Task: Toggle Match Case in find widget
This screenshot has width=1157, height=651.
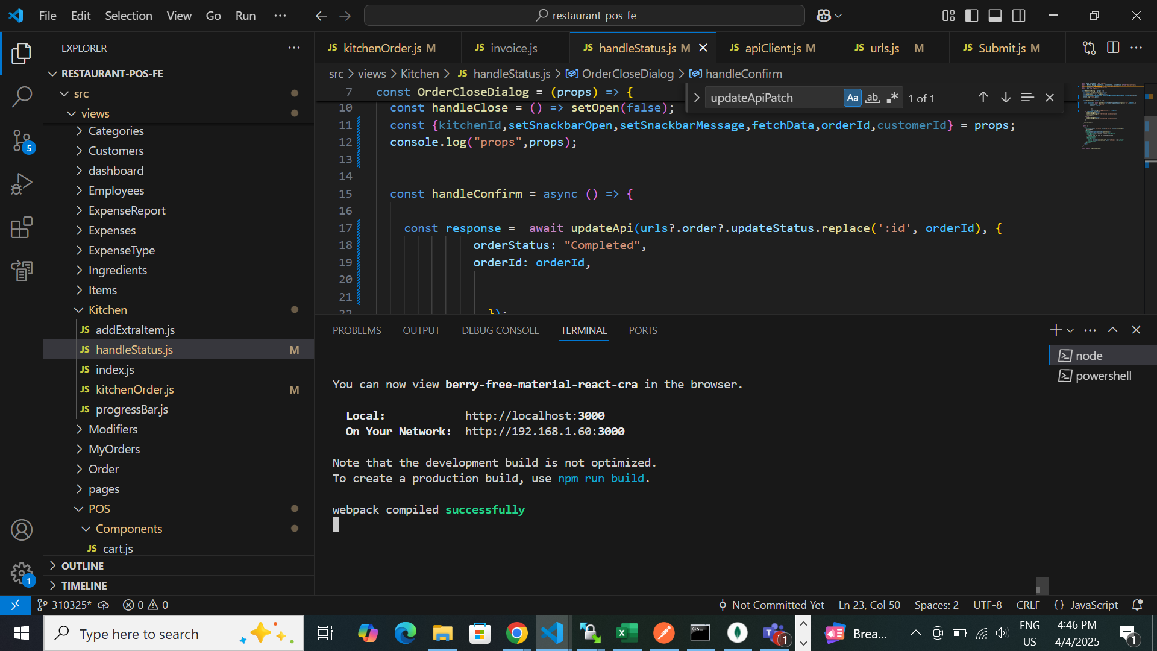Action: pos(852,98)
